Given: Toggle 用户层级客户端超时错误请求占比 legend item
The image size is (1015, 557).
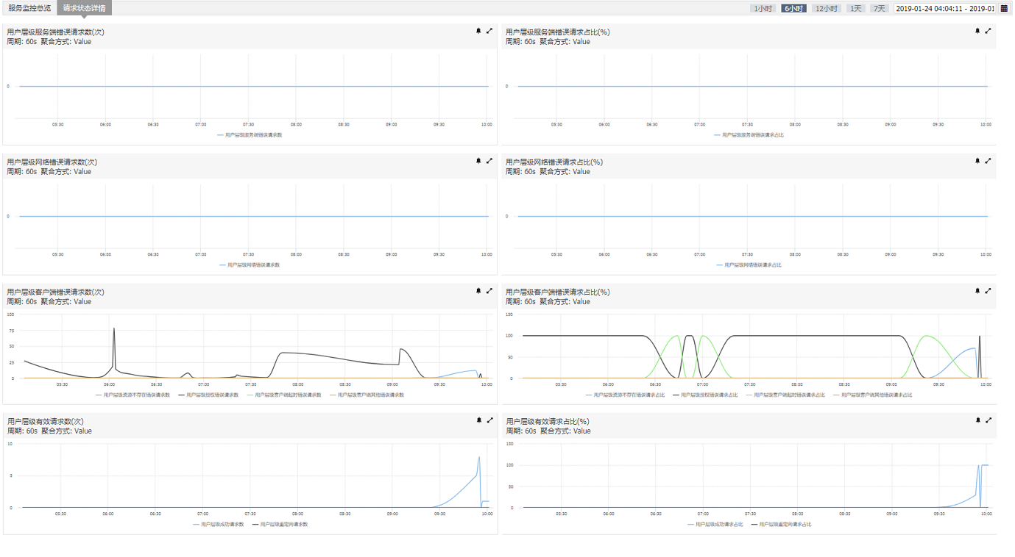Looking at the screenshot, I should pyautogui.click(x=785, y=395).
